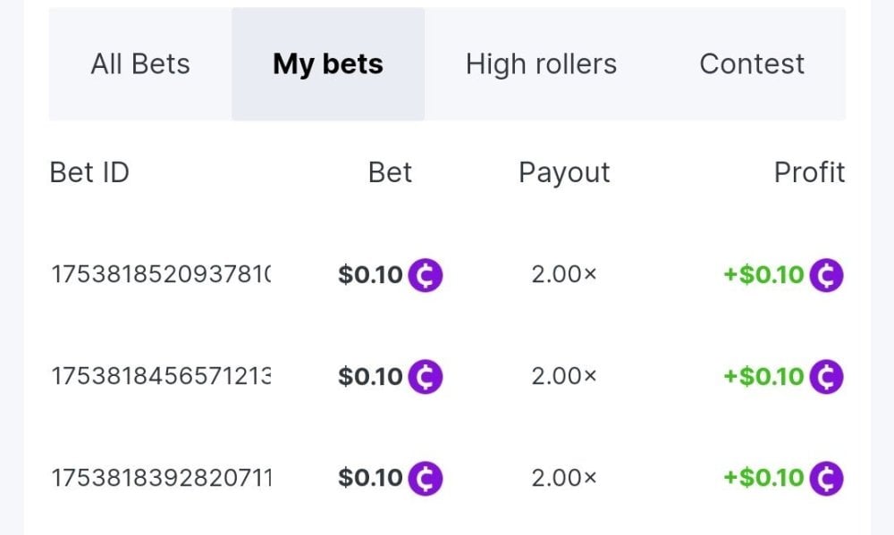
Task: Click coin icon beside first row's profit
Action: (x=826, y=275)
